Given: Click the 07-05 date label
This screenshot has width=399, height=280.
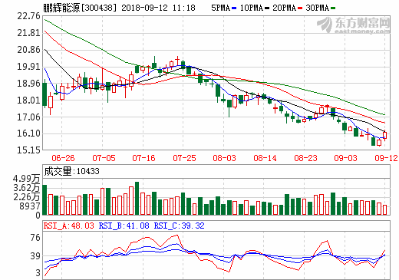Looking at the screenshot, I should [x=104, y=158].
